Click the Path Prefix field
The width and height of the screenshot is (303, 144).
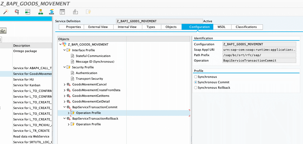(259, 55)
